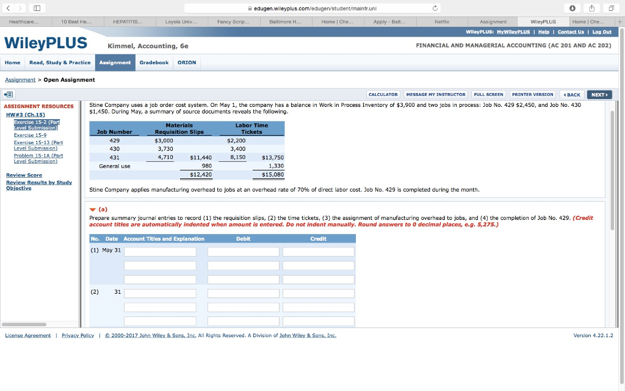Open the CALCULATOR tool
Image resolution: width=625 pixels, height=391 pixels.
click(383, 95)
